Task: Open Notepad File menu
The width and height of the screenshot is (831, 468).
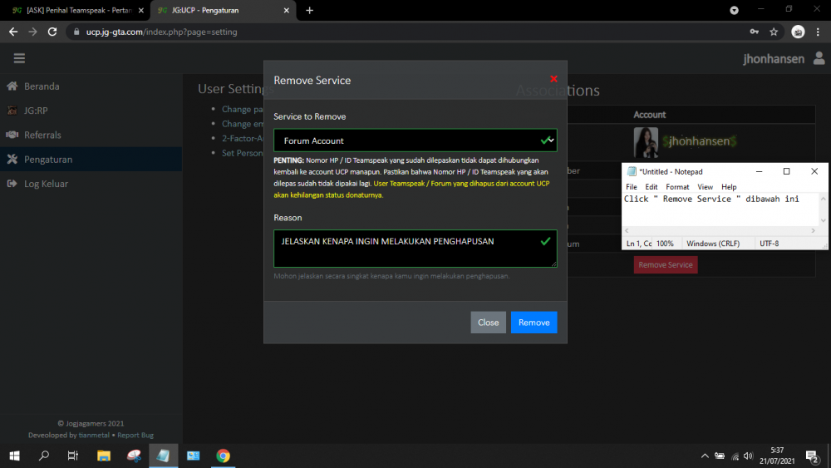Action: pyautogui.click(x=632, y=186)
